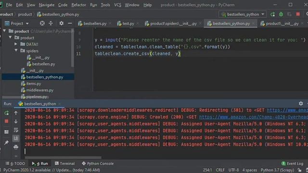Open the Terminal tool window
Screen dimensions: 308x173
(x=64, y=163)
